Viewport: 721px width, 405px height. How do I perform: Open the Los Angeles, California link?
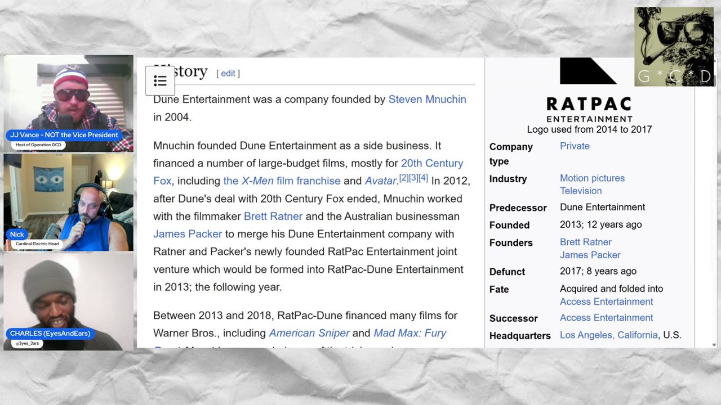[x=609, y=335]
